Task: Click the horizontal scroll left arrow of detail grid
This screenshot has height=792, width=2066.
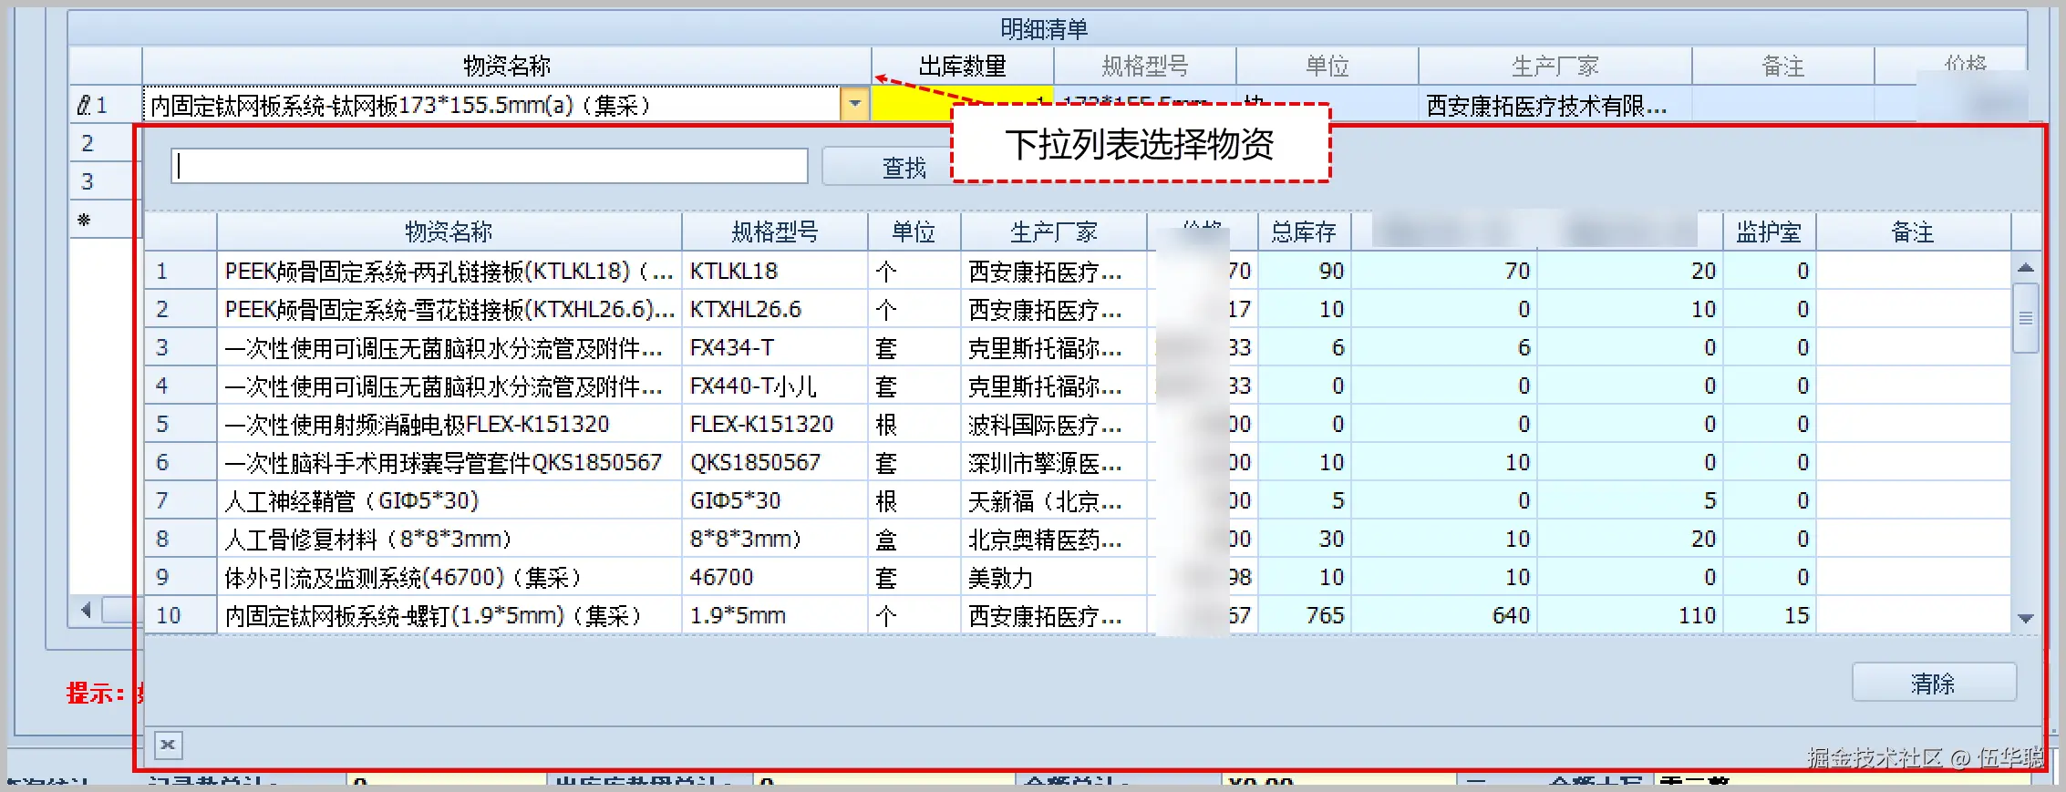Action: (x=87, y=610)
